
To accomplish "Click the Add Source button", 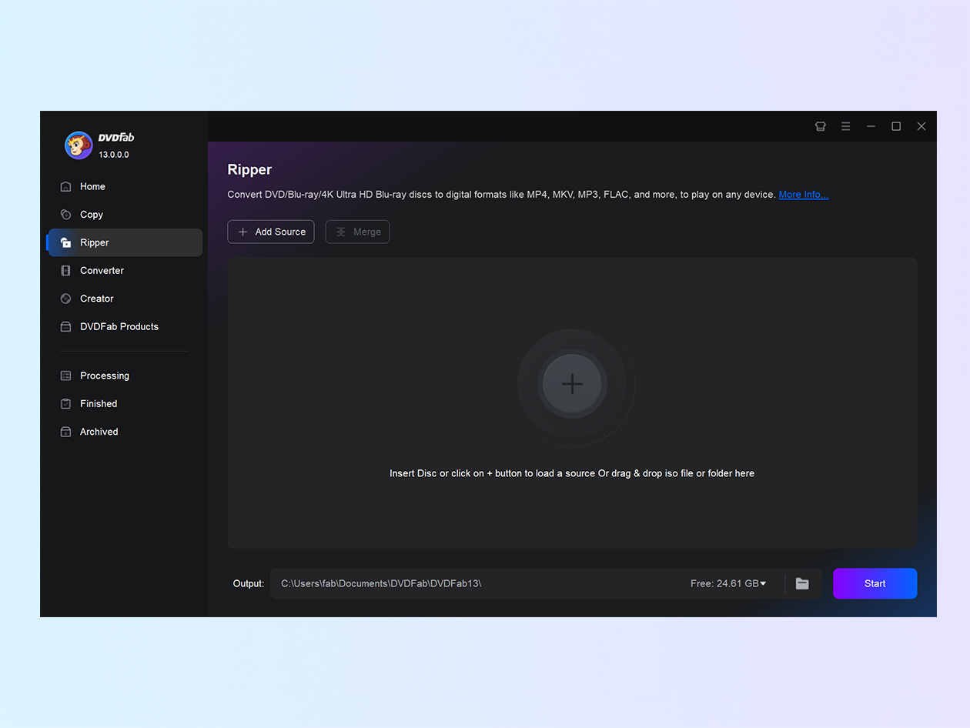I will pyautogui.click(x=270, y=232).
